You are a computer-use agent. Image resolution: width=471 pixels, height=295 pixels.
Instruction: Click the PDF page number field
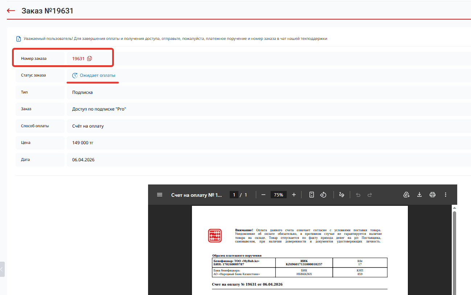click(x=234, y=195)
